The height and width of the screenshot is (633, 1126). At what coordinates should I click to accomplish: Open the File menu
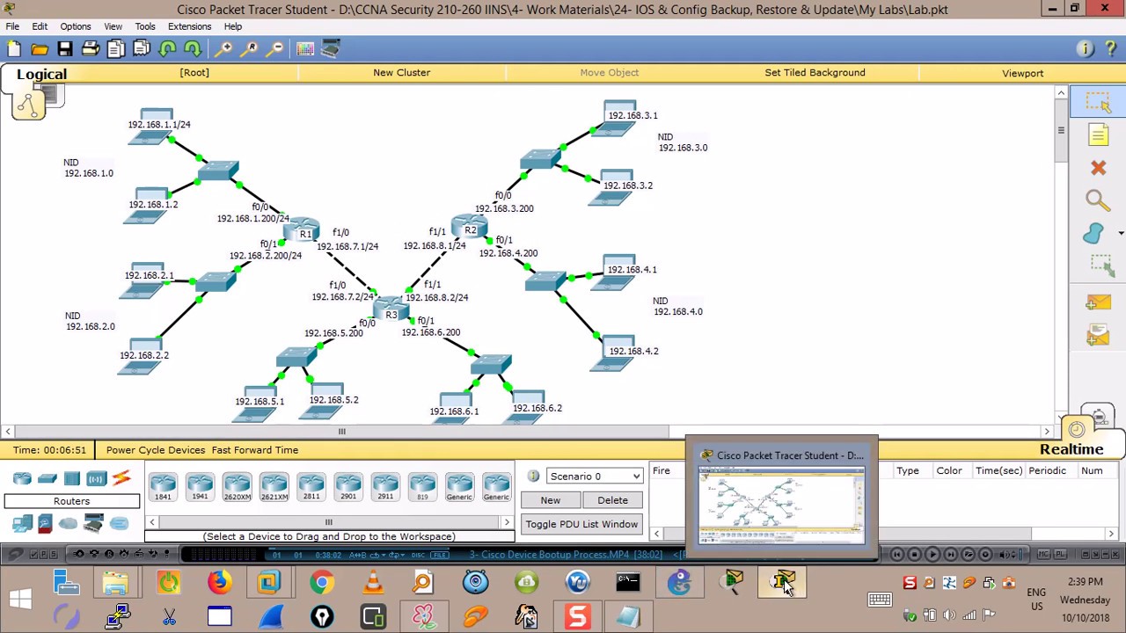pyautogui.click(x=12, y=26)
